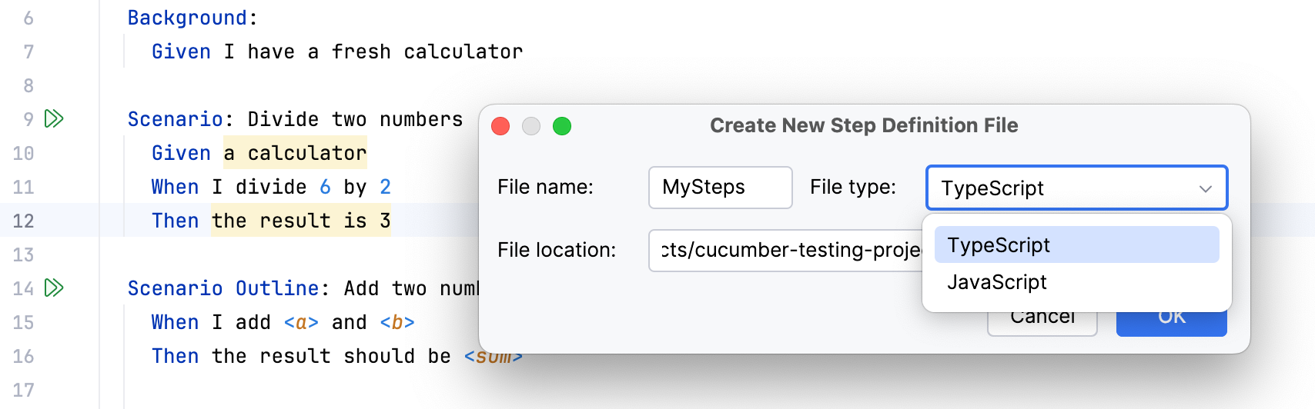This screenshot has width=1315, height=409.
Task: Click 'Given I have a fresh calculator' line
Action: 337,52
